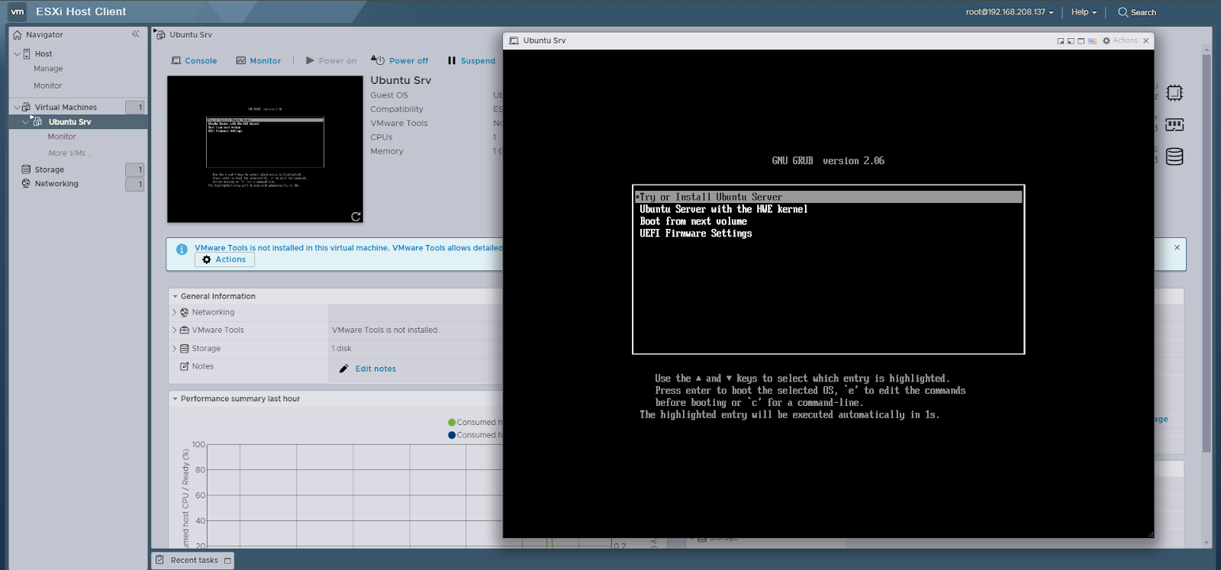Dismiss the VMware Tools notification banner
The width and height of the screenshot is (1221, 570).
point(1177,247)
